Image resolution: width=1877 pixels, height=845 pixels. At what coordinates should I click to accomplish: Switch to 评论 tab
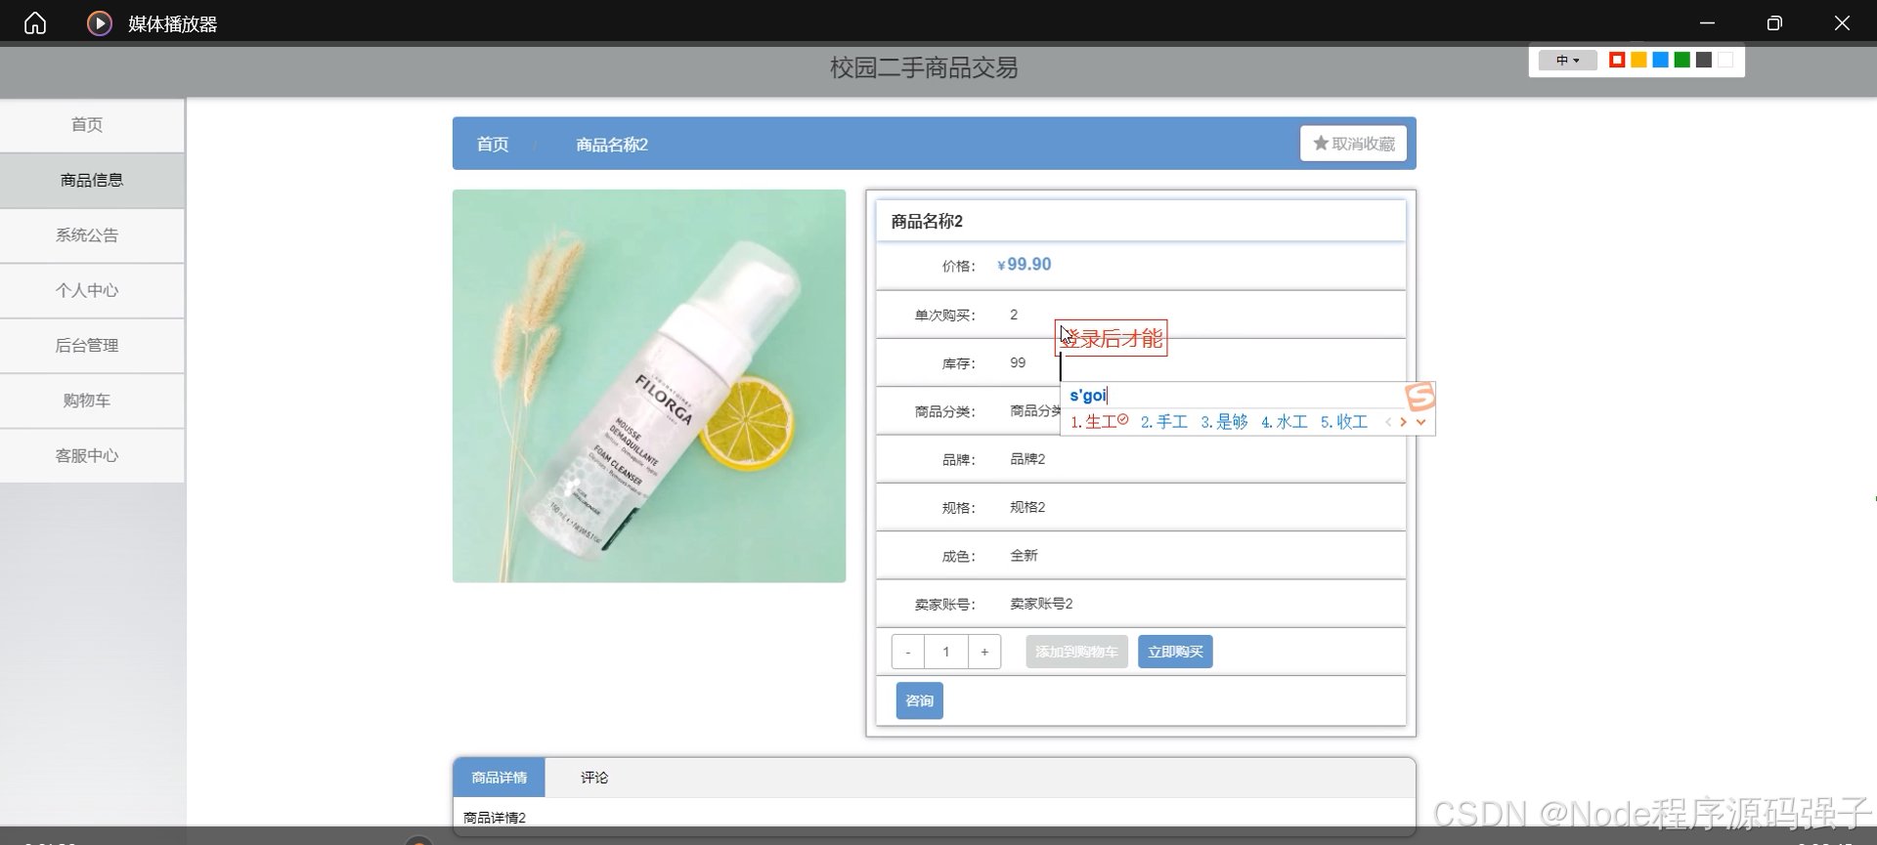click(x=594, y=778)
